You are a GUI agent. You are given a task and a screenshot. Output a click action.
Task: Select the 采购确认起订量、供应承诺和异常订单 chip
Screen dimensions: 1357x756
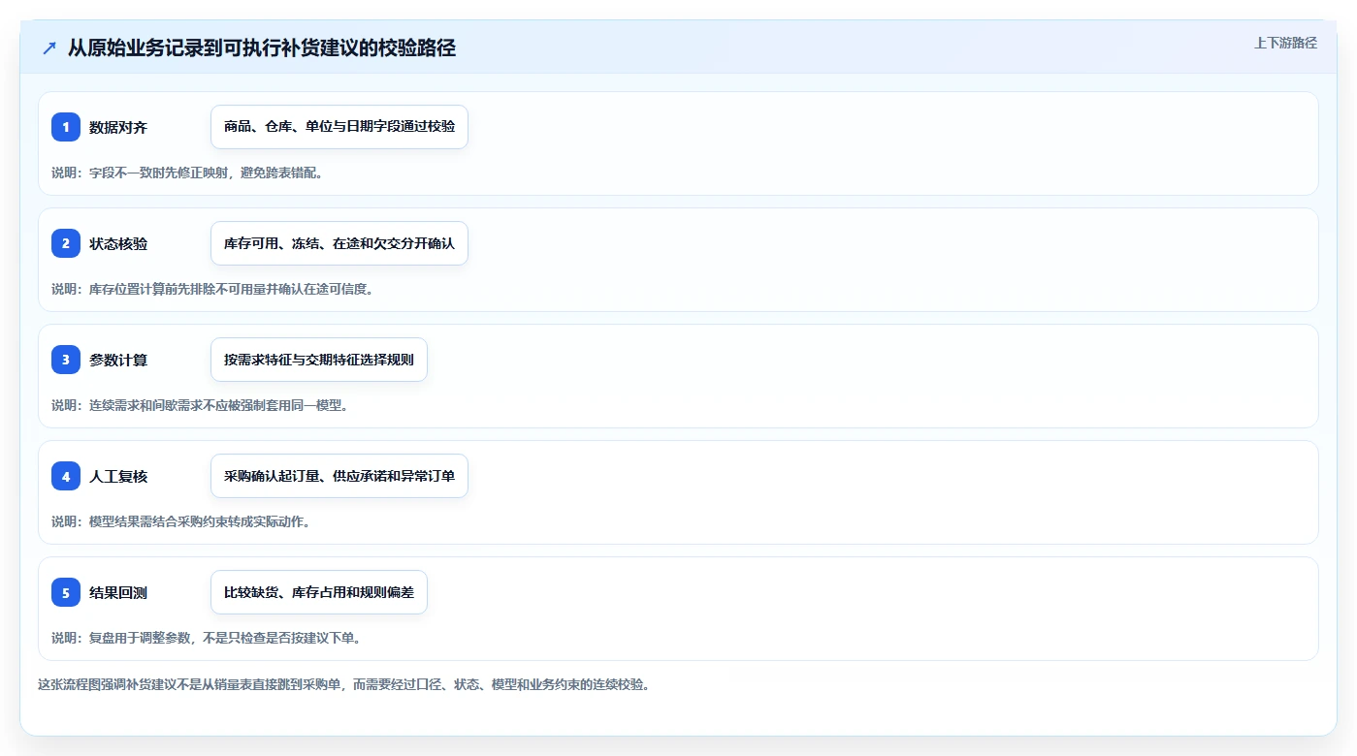point(339,476)
